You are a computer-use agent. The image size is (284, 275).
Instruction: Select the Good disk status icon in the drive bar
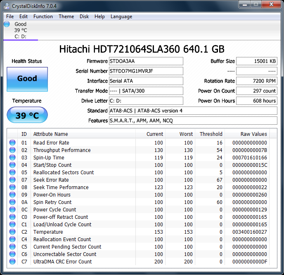7,24
